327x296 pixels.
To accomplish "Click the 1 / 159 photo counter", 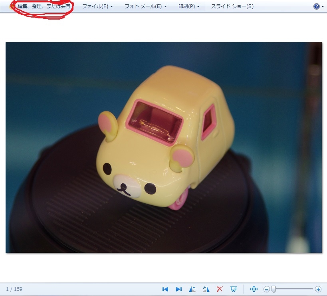I will [x=14, y=289].
